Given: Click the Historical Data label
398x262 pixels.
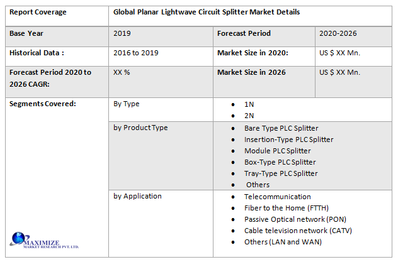Looking at the screenshot, I should 37,53.
